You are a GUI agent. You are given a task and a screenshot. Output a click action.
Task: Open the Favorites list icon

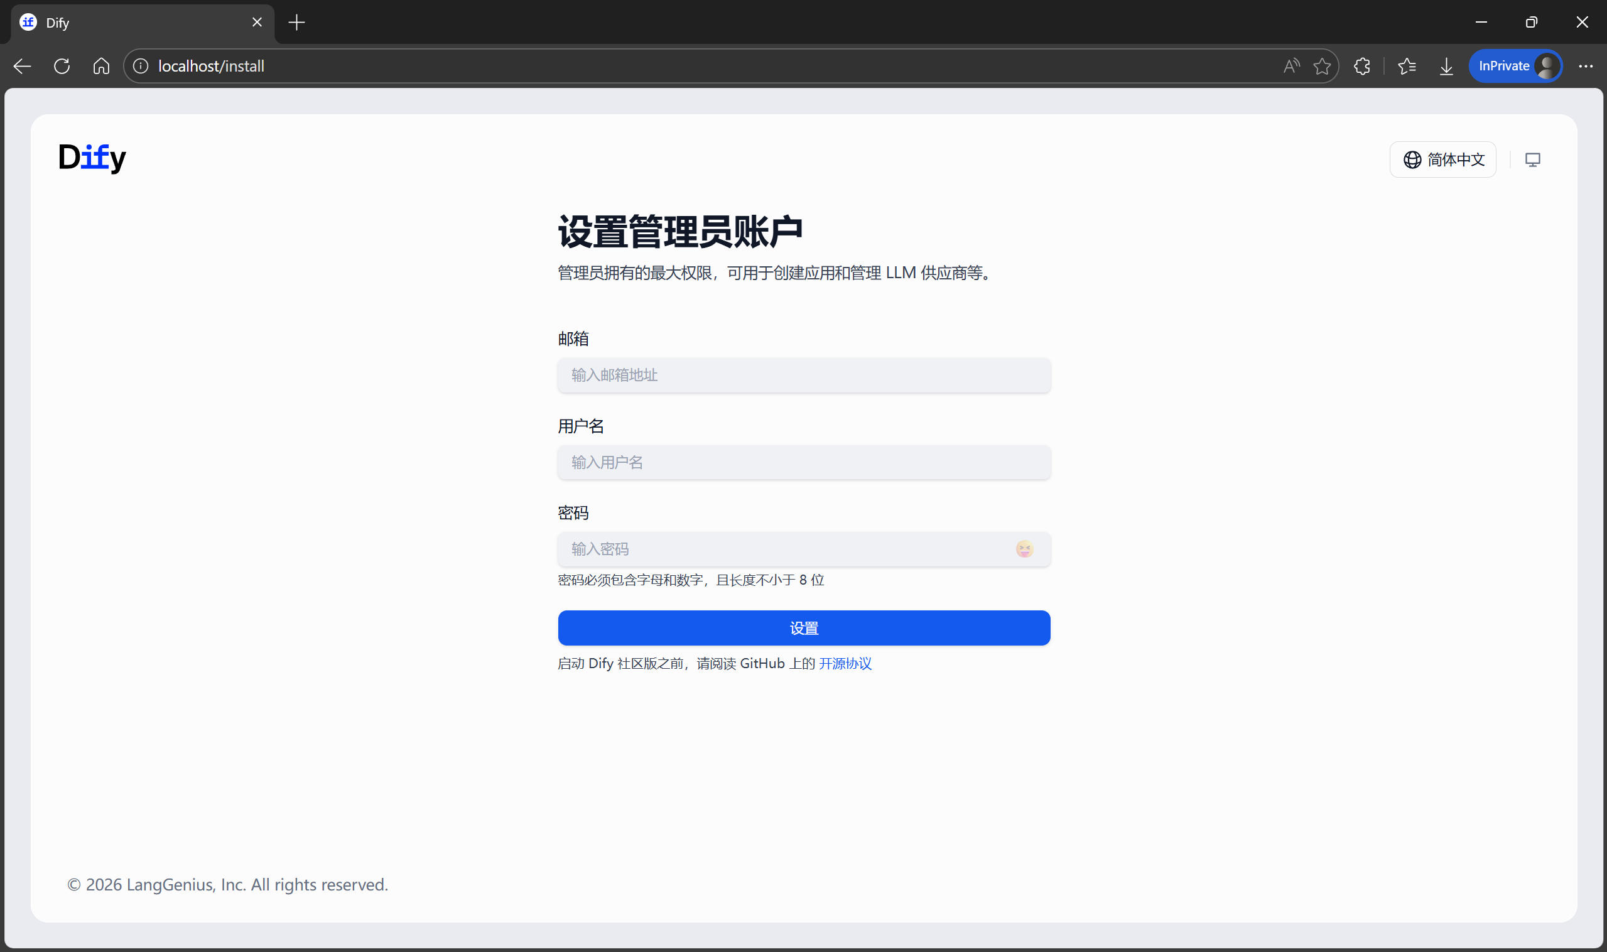pos(1407,66)
